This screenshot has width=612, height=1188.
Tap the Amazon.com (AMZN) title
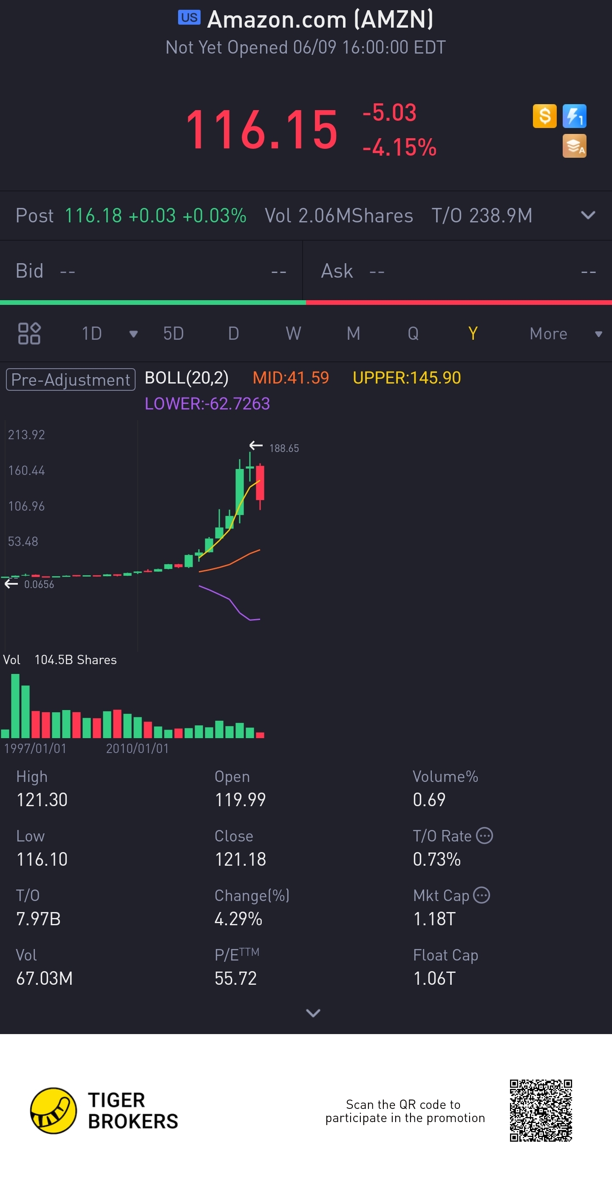click(320, 20)
